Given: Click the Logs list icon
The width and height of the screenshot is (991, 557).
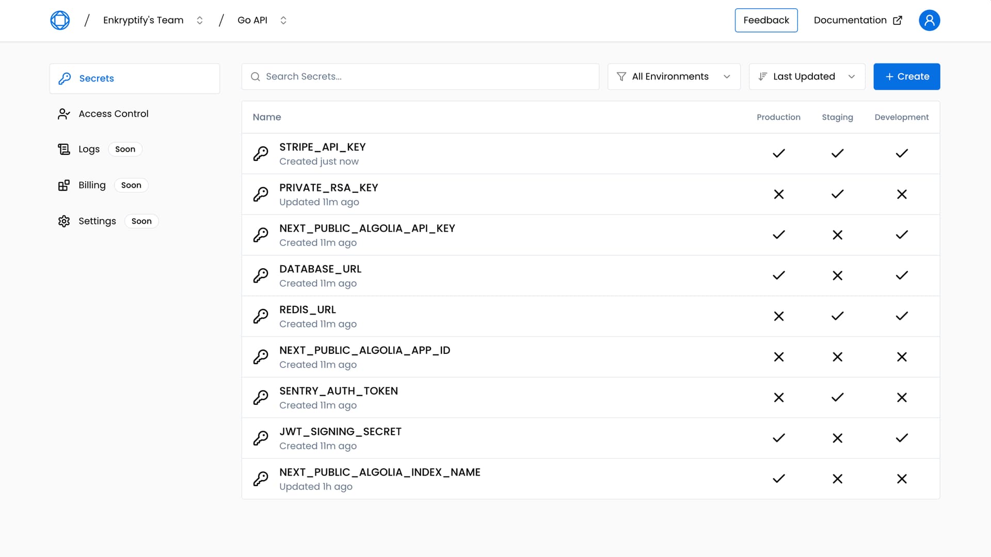Looking at the screenshot, I should click(x=63, y=149).
